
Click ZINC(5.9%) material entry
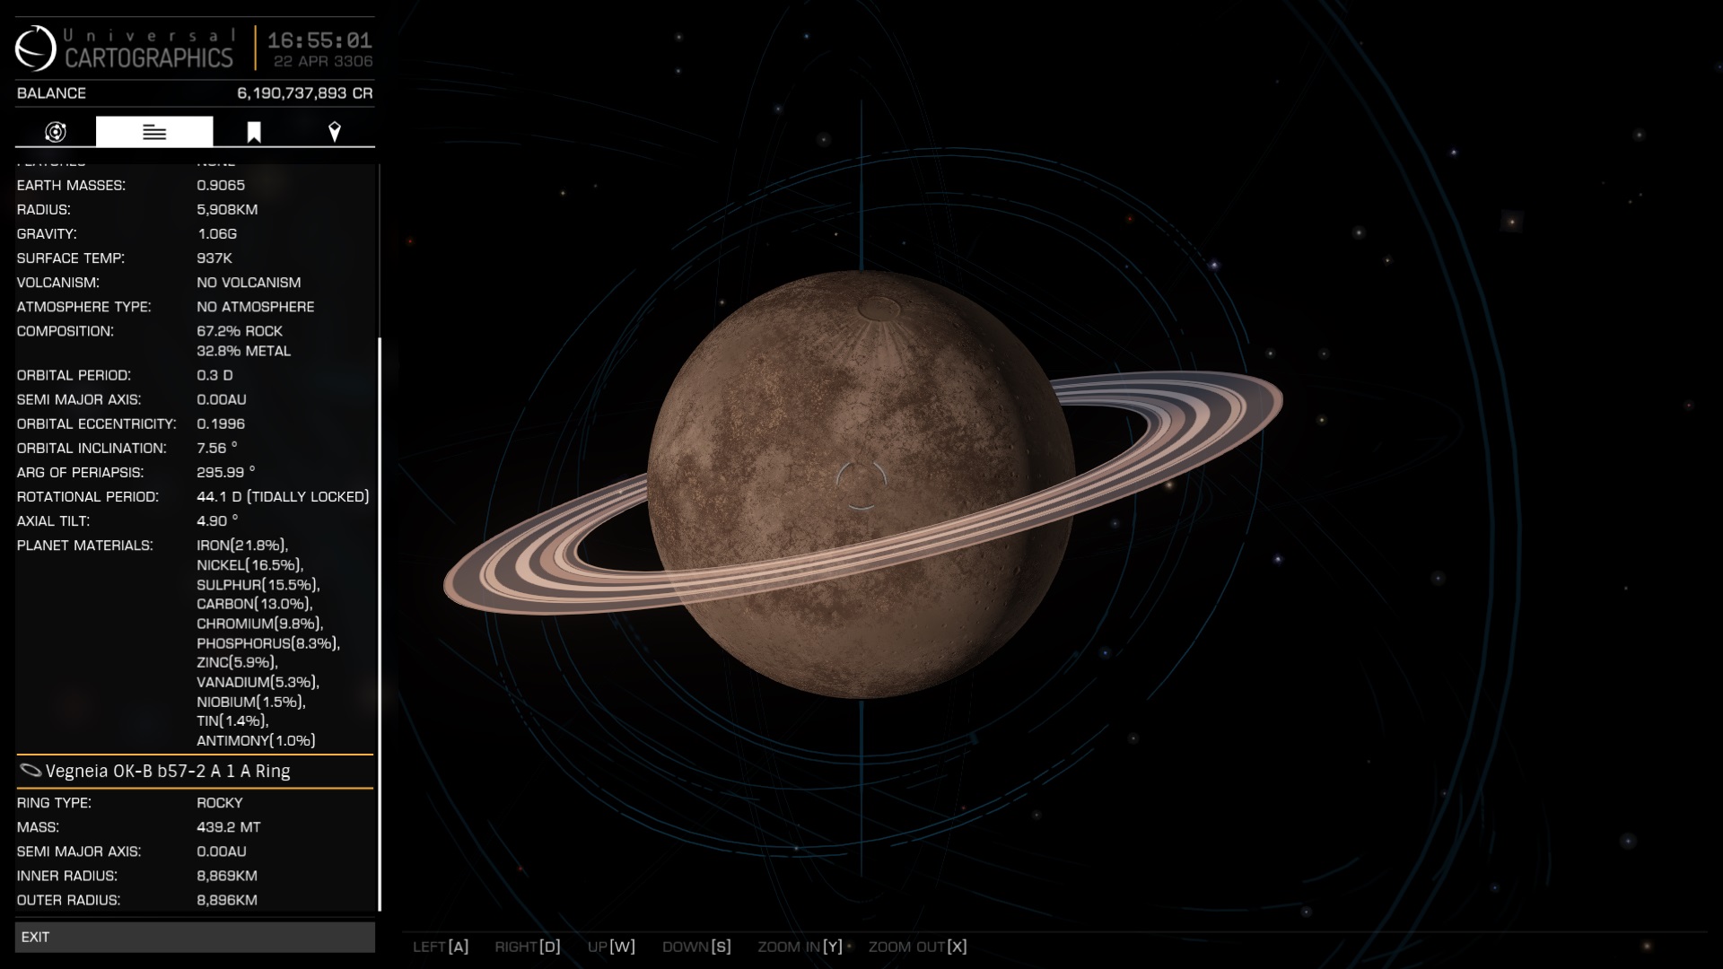237,662
